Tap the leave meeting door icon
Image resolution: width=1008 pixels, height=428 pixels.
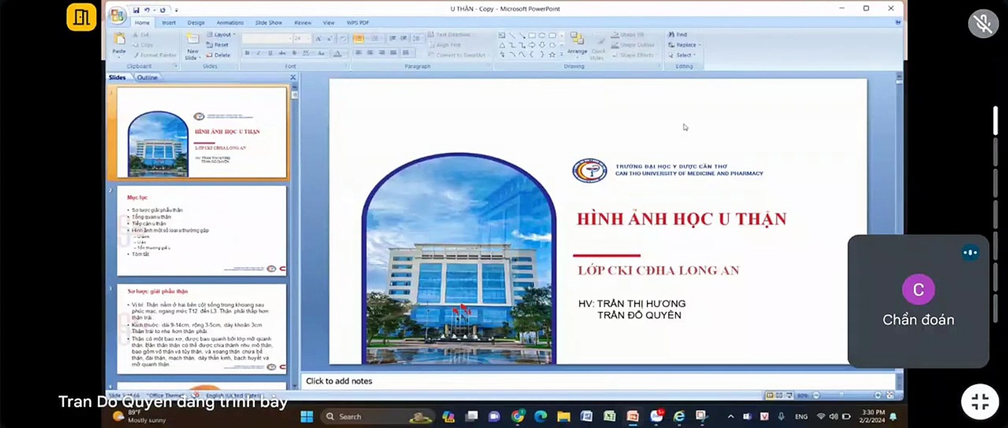pyautogui.click(x=82, y=17)
